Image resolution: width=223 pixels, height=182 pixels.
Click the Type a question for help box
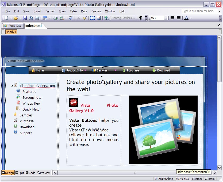(199, 11)
